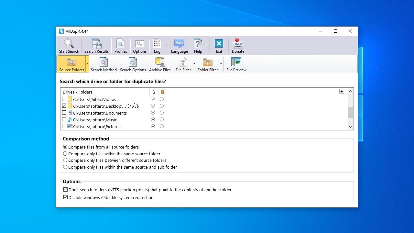The image size is (414, 233).
Task: Toggle the lock circle for softaro\Pictures row
Action: pyautogui.click(x=162, y=126)
